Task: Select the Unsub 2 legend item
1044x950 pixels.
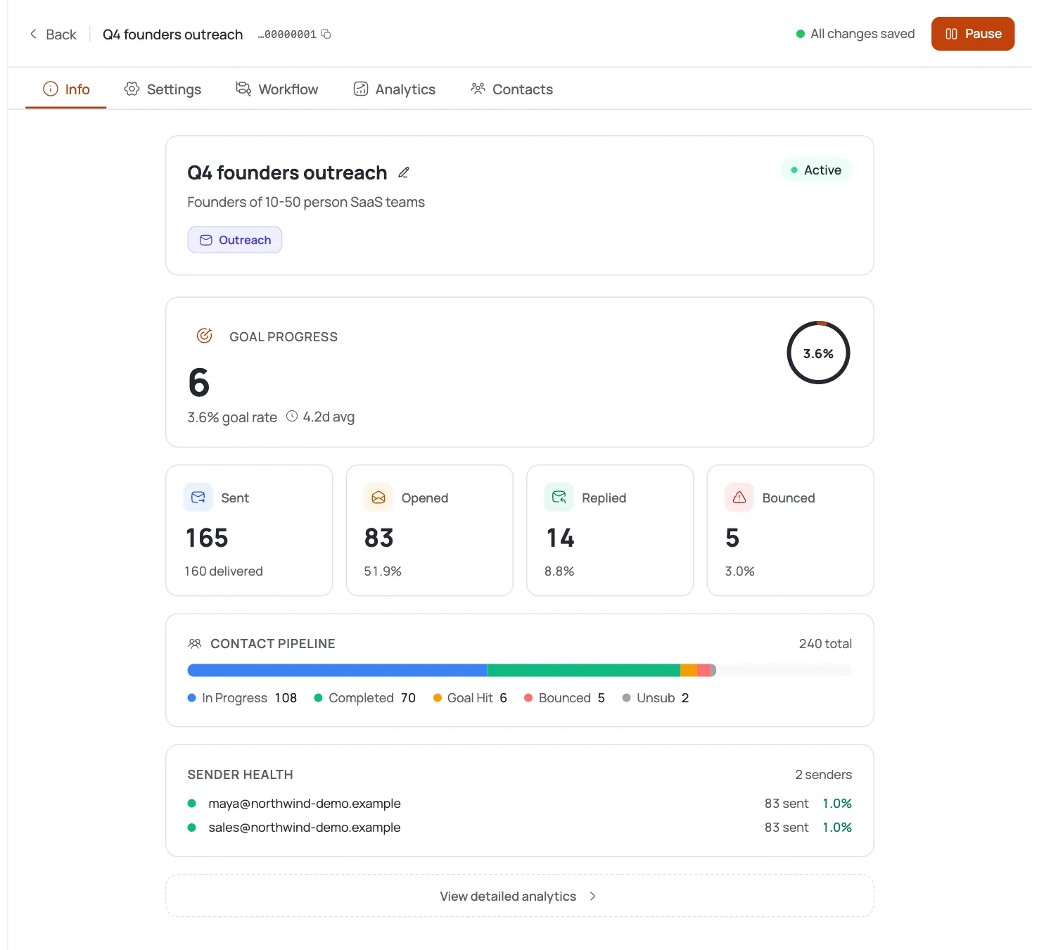Action: [x=656, y=697]
